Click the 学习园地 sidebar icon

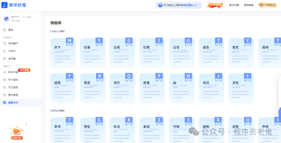coord(5,80)
